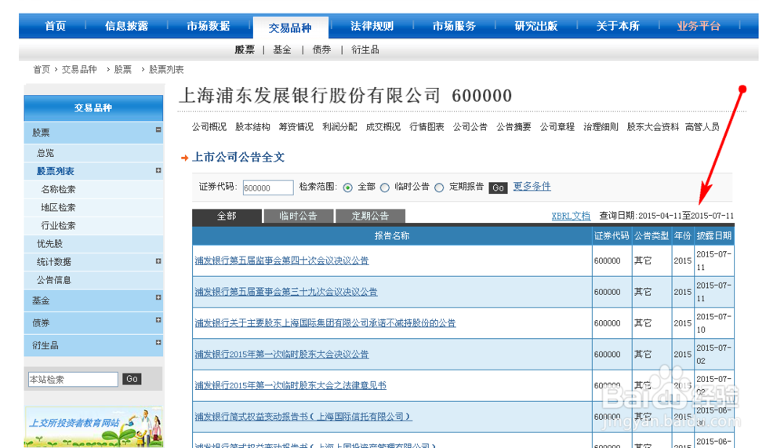This screenshot has height=448, width=784.
Task: Open the 利润分配 company tab
Action: click(339, 127)
